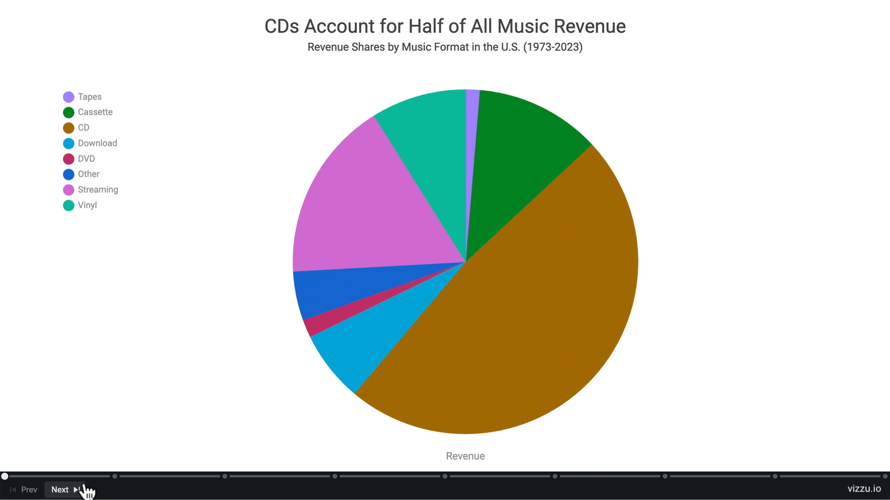Select the pink Streaming pie slice
890x500 pixels.
pos(371,208)
